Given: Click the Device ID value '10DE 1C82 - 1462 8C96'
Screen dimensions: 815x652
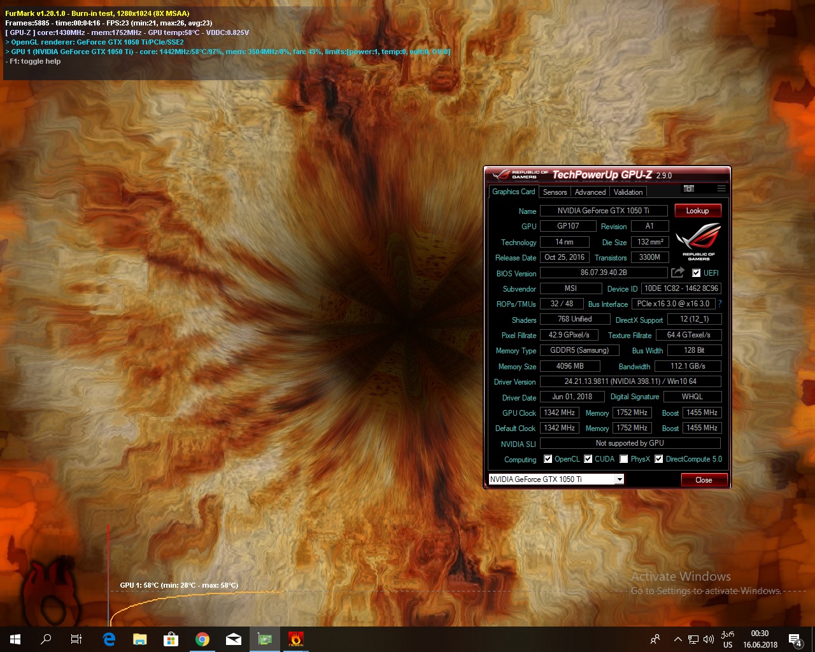Looking at the screenshot, I should (x=681, y=288).
